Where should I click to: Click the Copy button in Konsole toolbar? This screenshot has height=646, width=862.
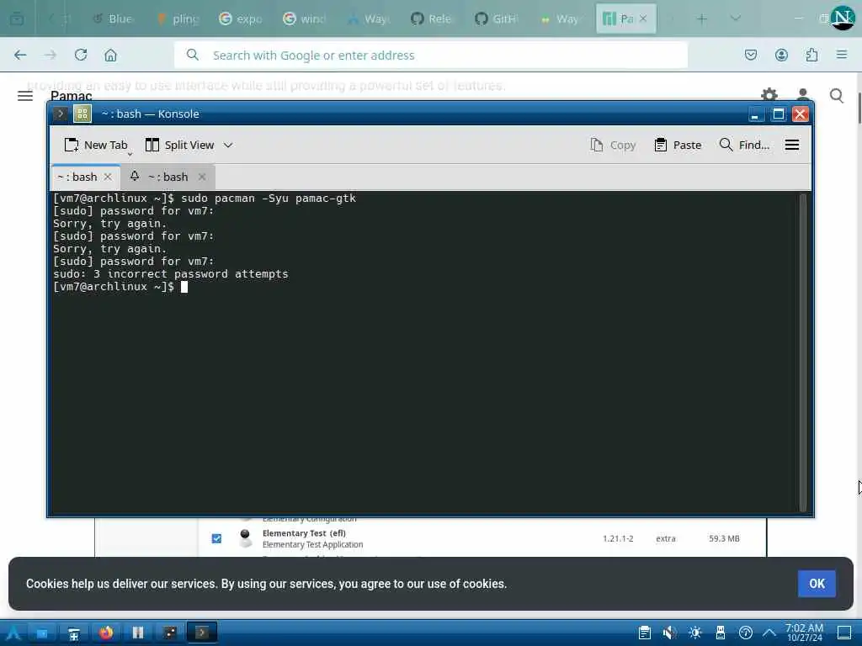pos(613,145)
